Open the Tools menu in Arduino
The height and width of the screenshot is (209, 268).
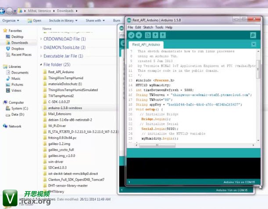pyautogui.click(x=159, y=27)
